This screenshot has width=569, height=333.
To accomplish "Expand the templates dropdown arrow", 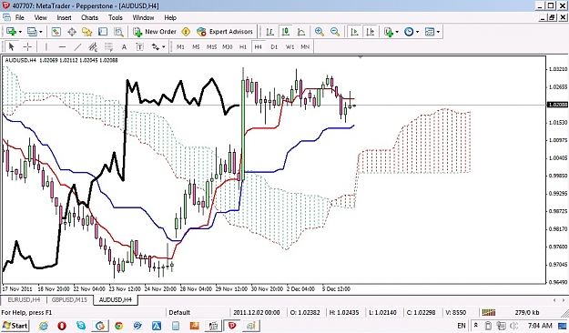I will [439, 32].
